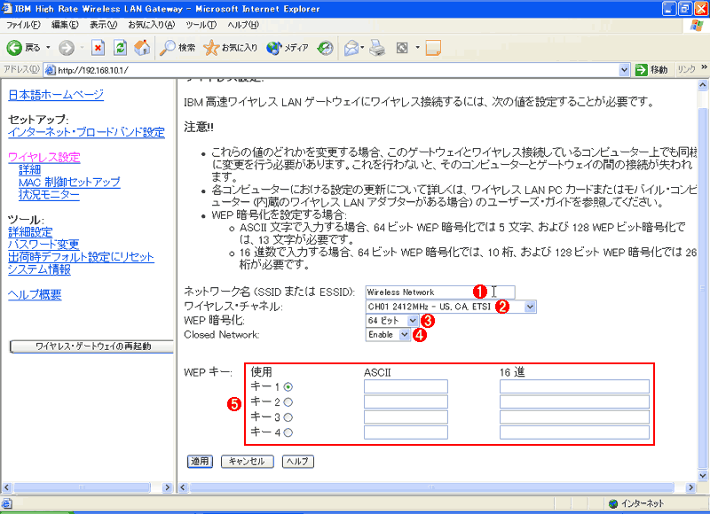Open the Mail button dropdown arrow
This screenshot has height=514, width=710.
tap(362, 48)
